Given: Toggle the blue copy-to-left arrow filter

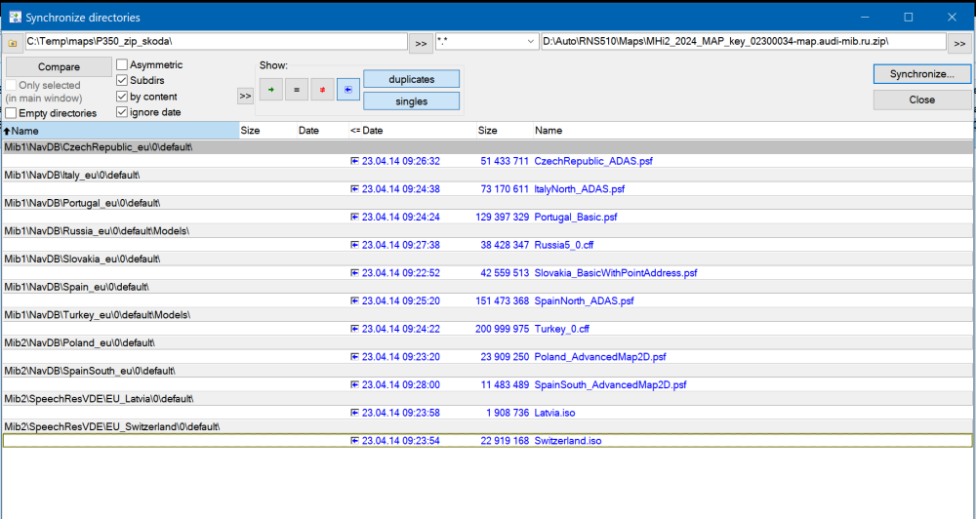Looking at the screenshot, I should pos(348,90).
